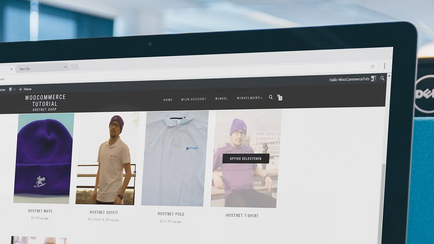
Task: Open the white Hostnet Polo product image
Action: [175, 158]
